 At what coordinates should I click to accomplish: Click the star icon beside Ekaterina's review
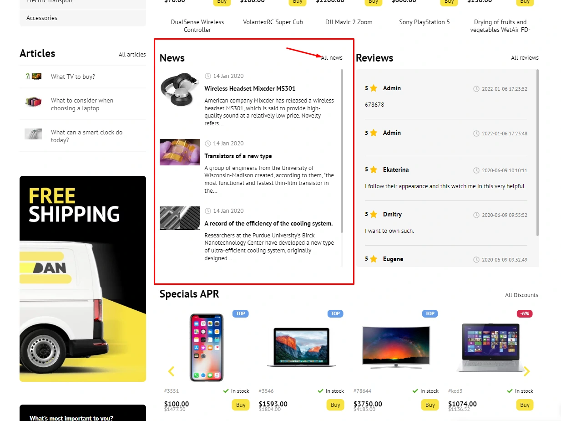click(x=374, y=169)
